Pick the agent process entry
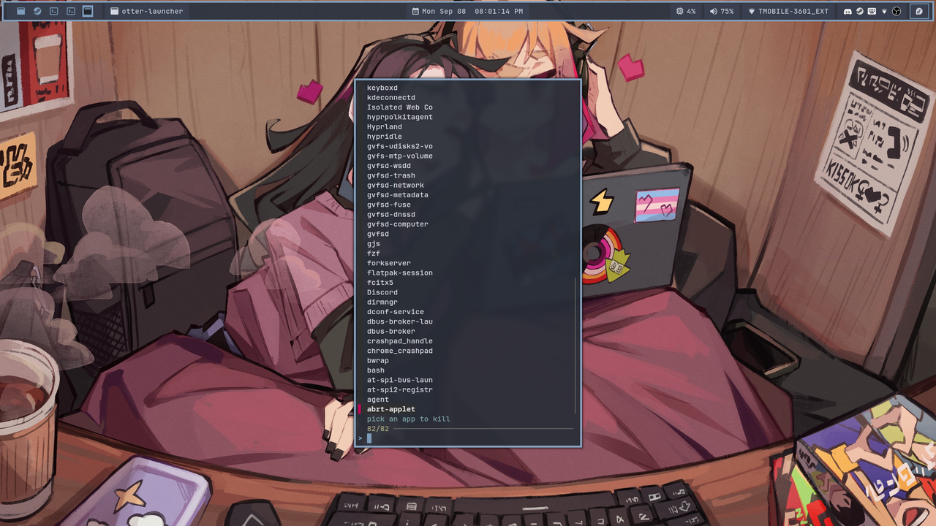936x526 pixels. 378,400
